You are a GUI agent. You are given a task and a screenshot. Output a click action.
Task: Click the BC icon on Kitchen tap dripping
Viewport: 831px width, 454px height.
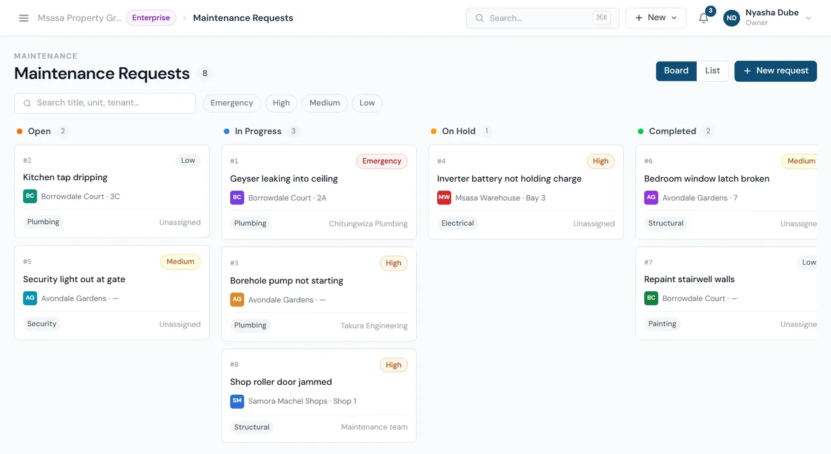coord(30,196)
